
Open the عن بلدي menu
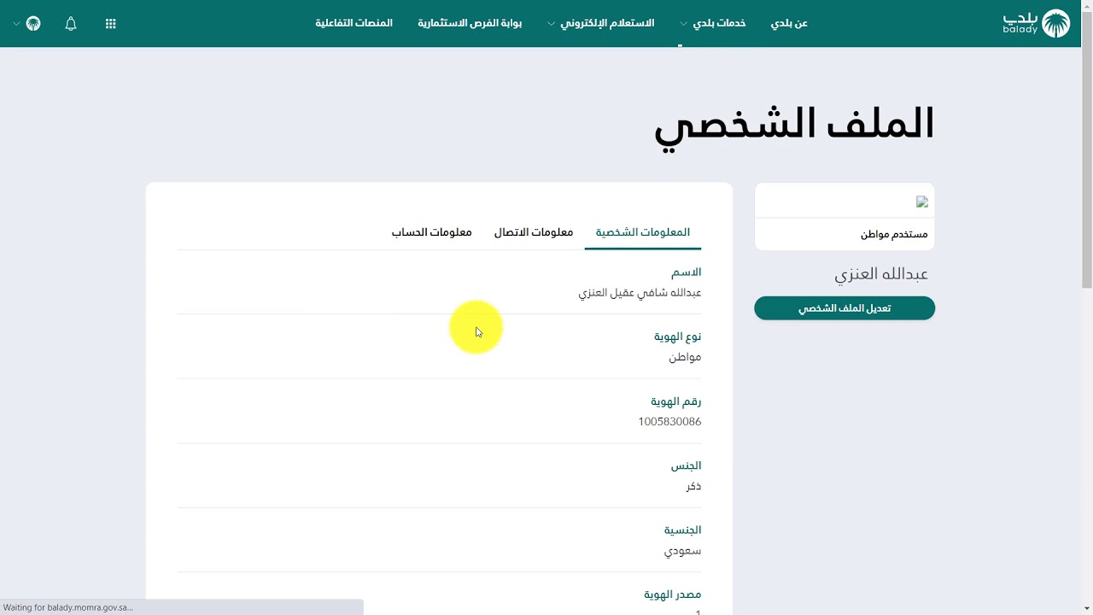789,23
